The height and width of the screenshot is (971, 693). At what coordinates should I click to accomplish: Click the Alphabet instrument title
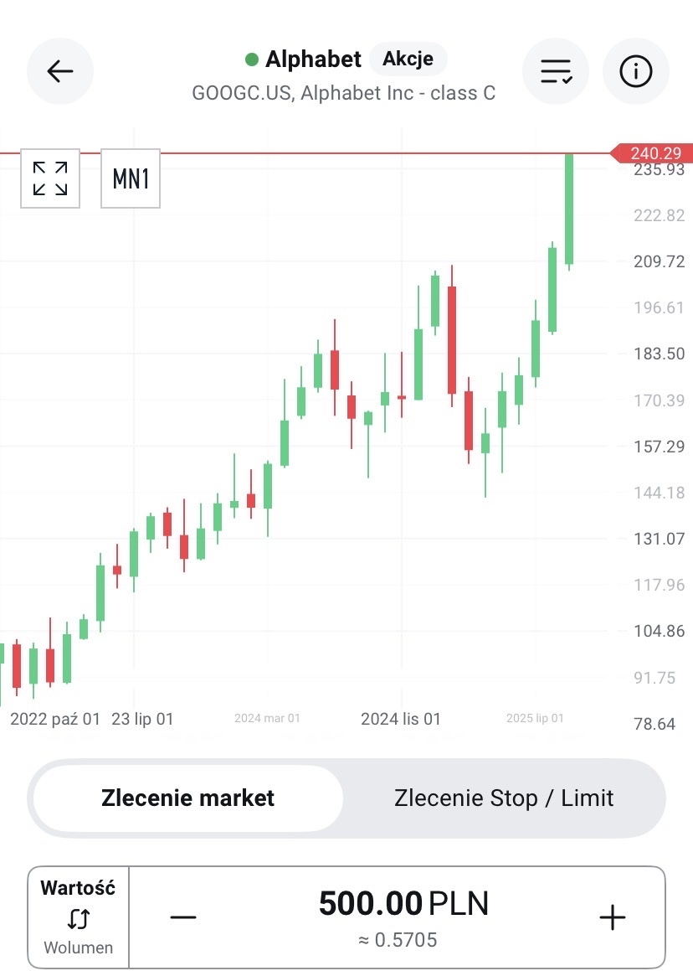pos(313,59)
